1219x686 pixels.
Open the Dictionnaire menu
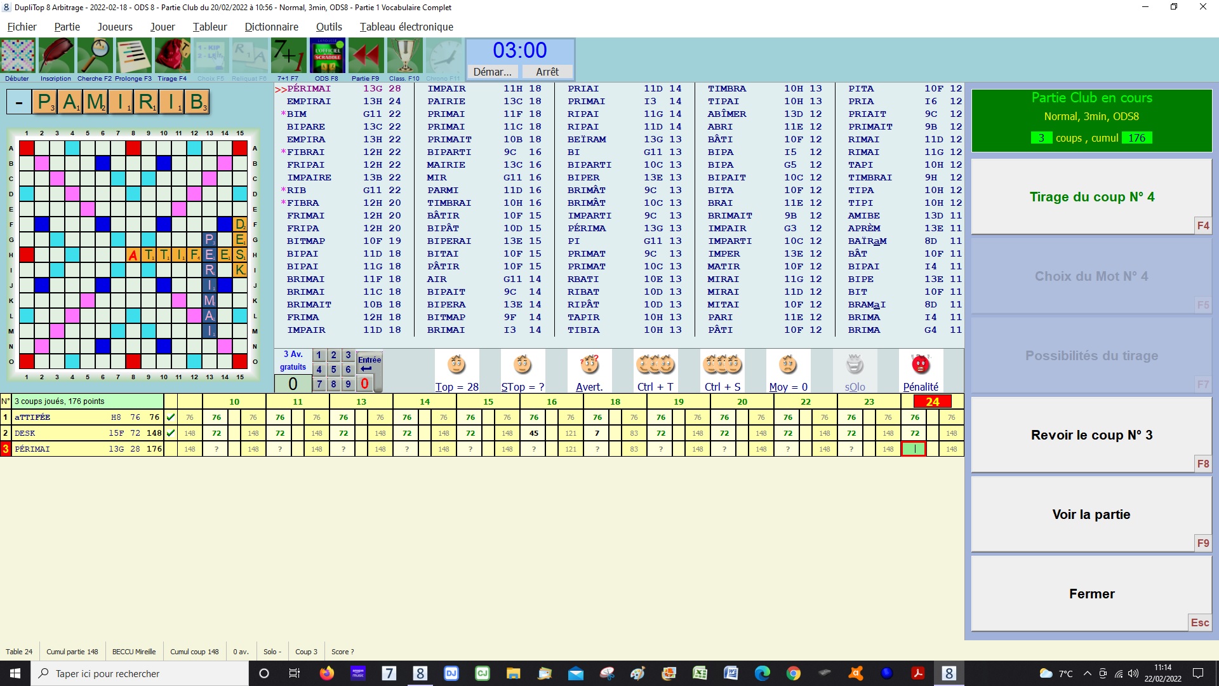[271, 27]
